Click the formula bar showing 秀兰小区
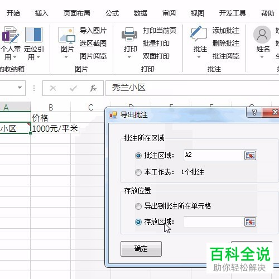The height and width of the screenshot is (279, 279). (x=193, y=88)
